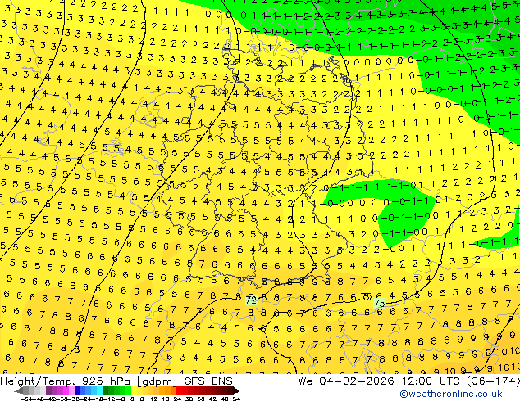The image size is (520, 401).
Task: Select the dark maroon arrow end of the color scale
Action: [x=235, y=391]
